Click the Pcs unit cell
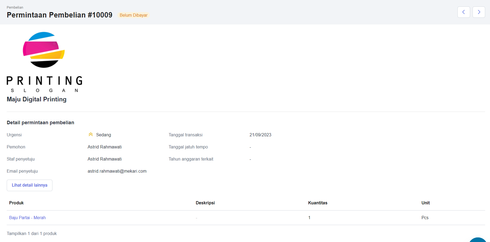Screen dimensions: 490x242 tap(425, 218)
